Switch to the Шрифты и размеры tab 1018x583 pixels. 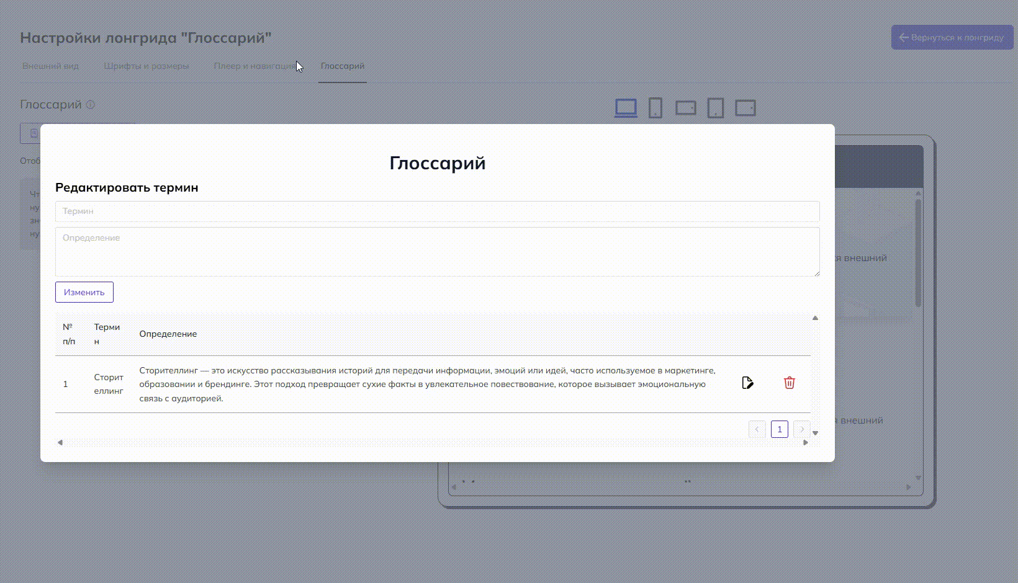(146, 66)
